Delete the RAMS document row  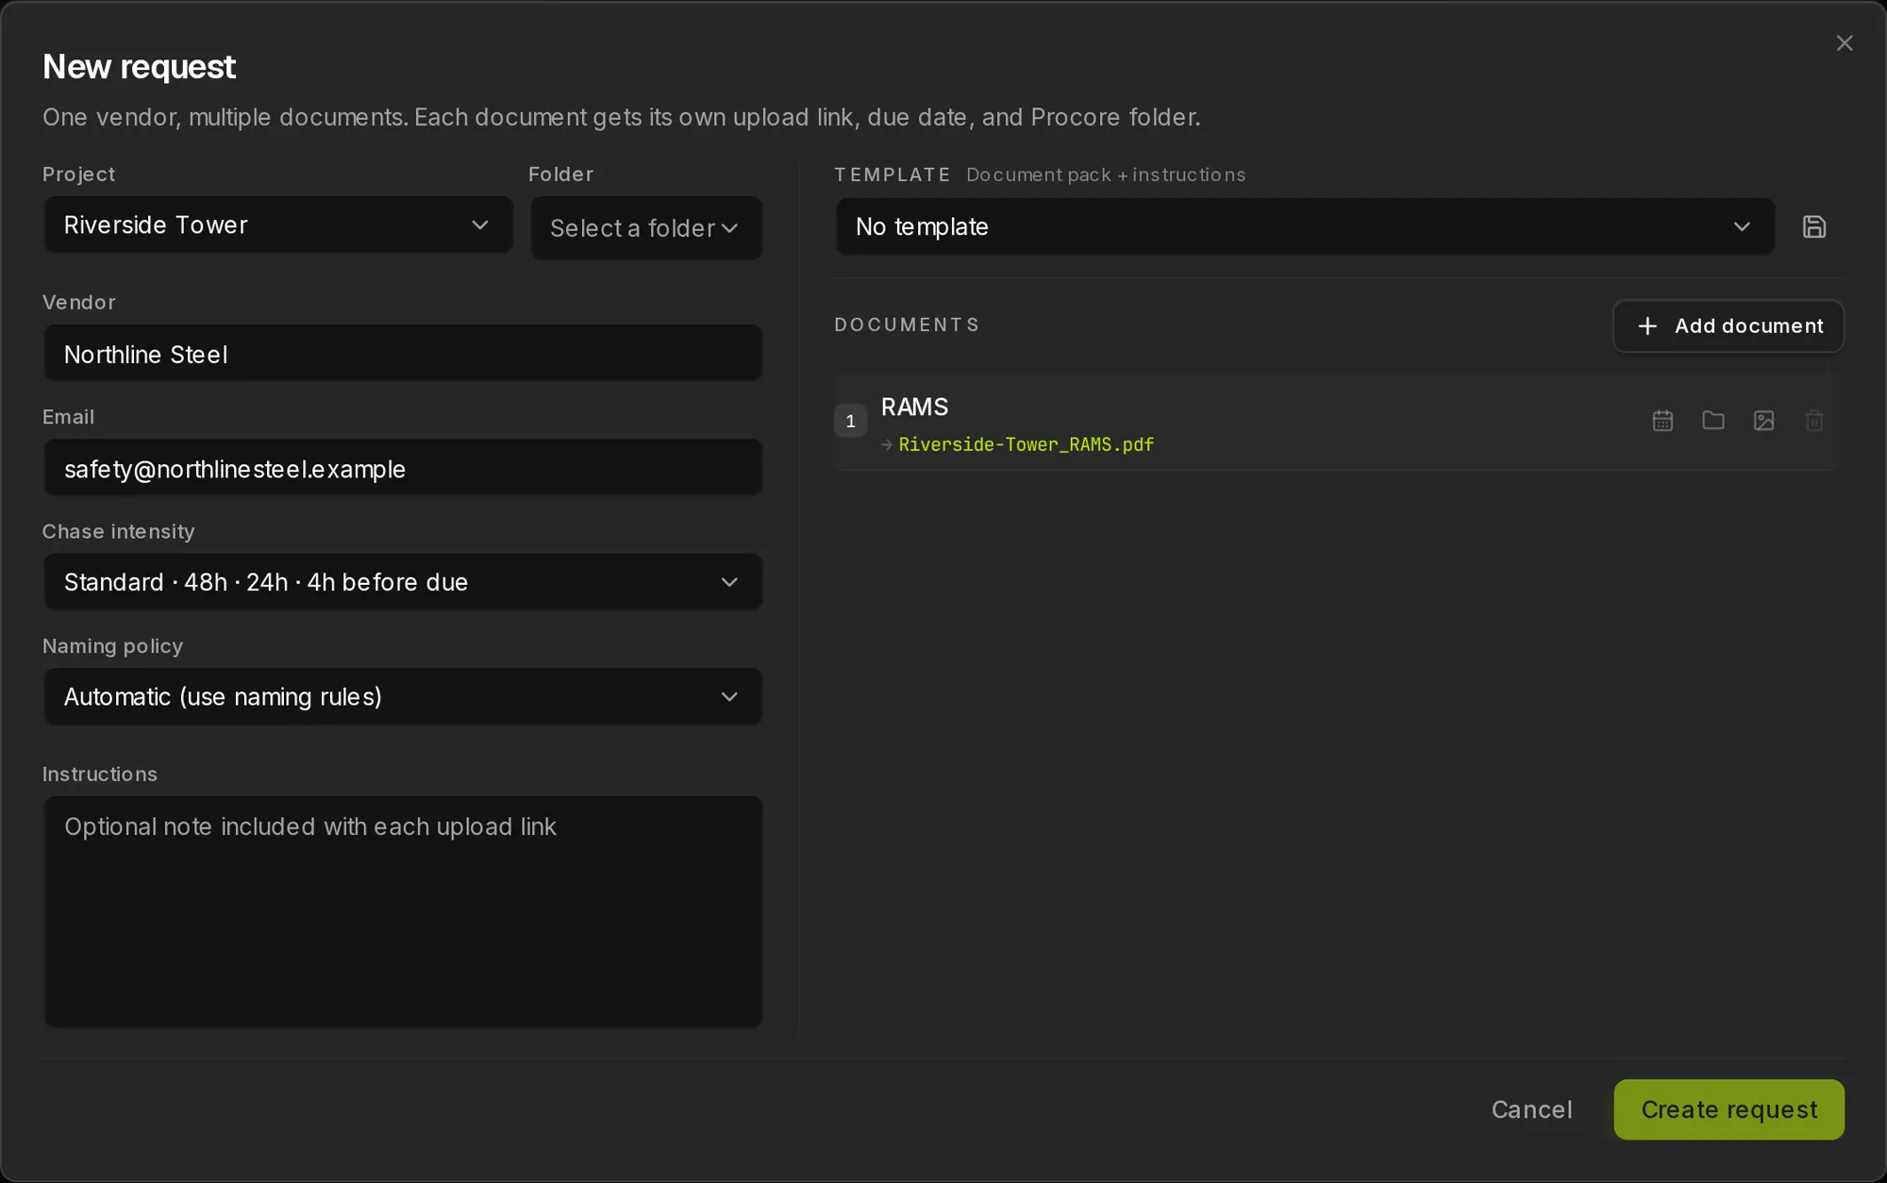[1813, 421]
